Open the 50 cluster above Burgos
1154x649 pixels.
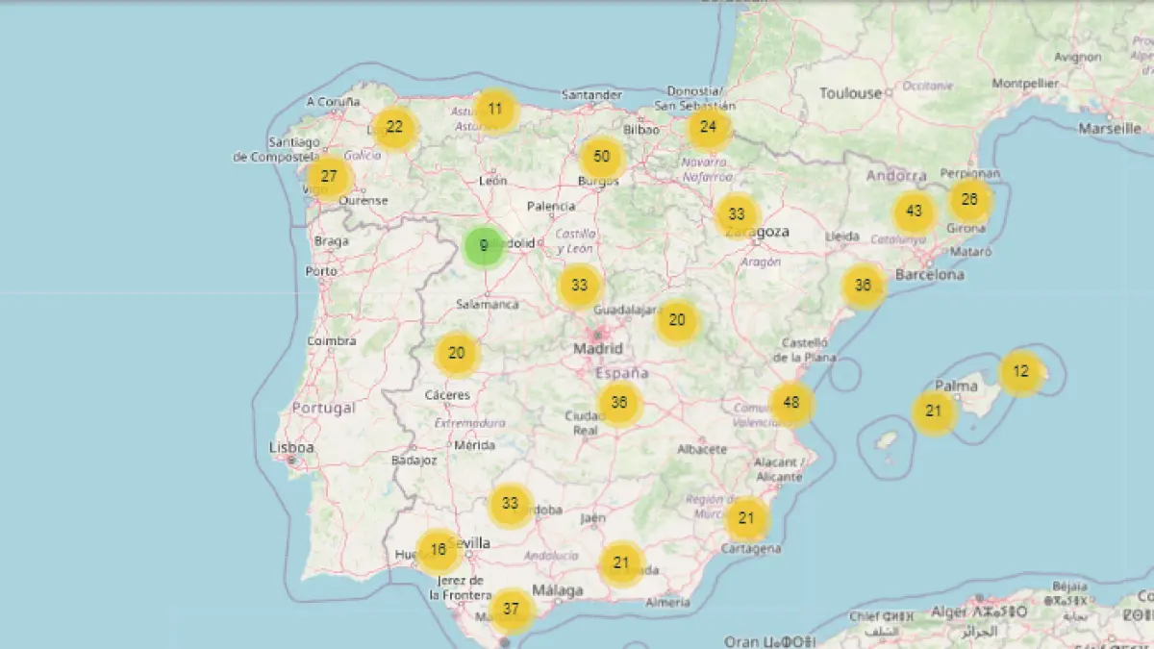coord(602,157)
